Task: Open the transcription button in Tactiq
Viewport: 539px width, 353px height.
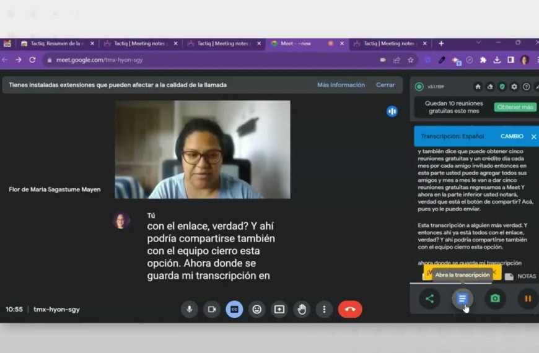Action: click(x=462, y=299)
